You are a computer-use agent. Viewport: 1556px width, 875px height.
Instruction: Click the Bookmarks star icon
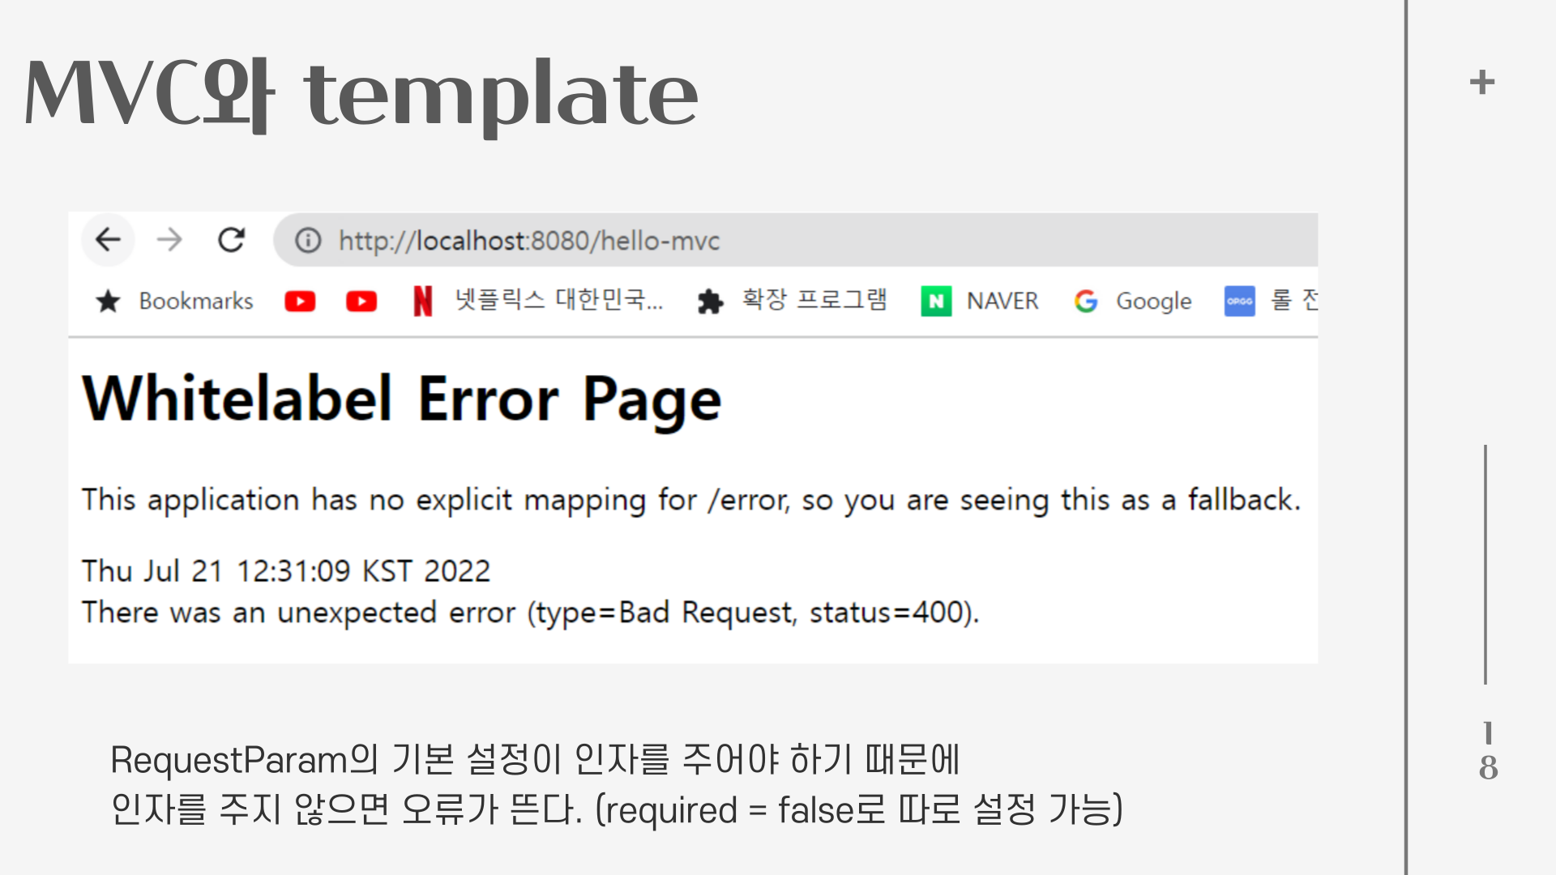click(x=108, y=301)
